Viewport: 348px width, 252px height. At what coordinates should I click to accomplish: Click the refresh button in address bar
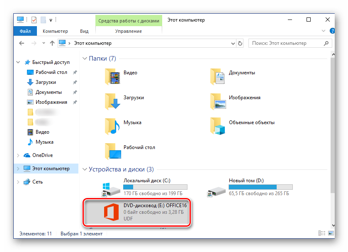(240, 43)
